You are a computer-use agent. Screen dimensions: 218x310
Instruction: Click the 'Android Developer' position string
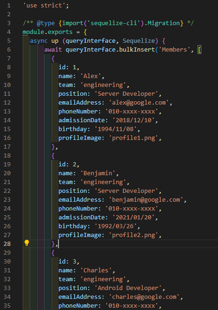[128, 288]
